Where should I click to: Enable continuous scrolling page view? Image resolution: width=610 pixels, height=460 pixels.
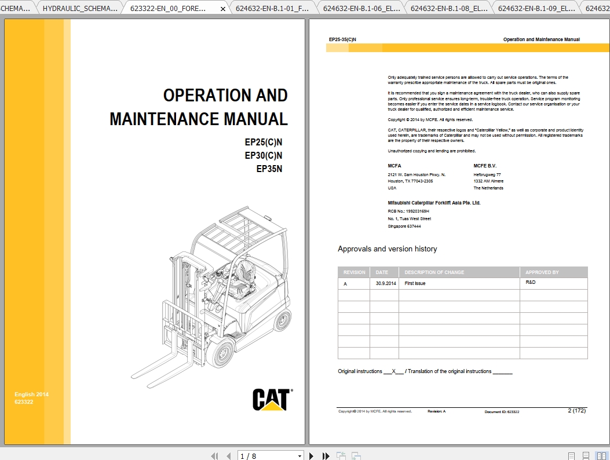[586, 455]
